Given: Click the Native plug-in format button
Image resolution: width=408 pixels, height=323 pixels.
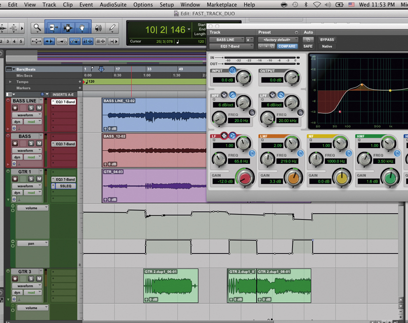Looking at the screenshot, I should tap(327, 46).
